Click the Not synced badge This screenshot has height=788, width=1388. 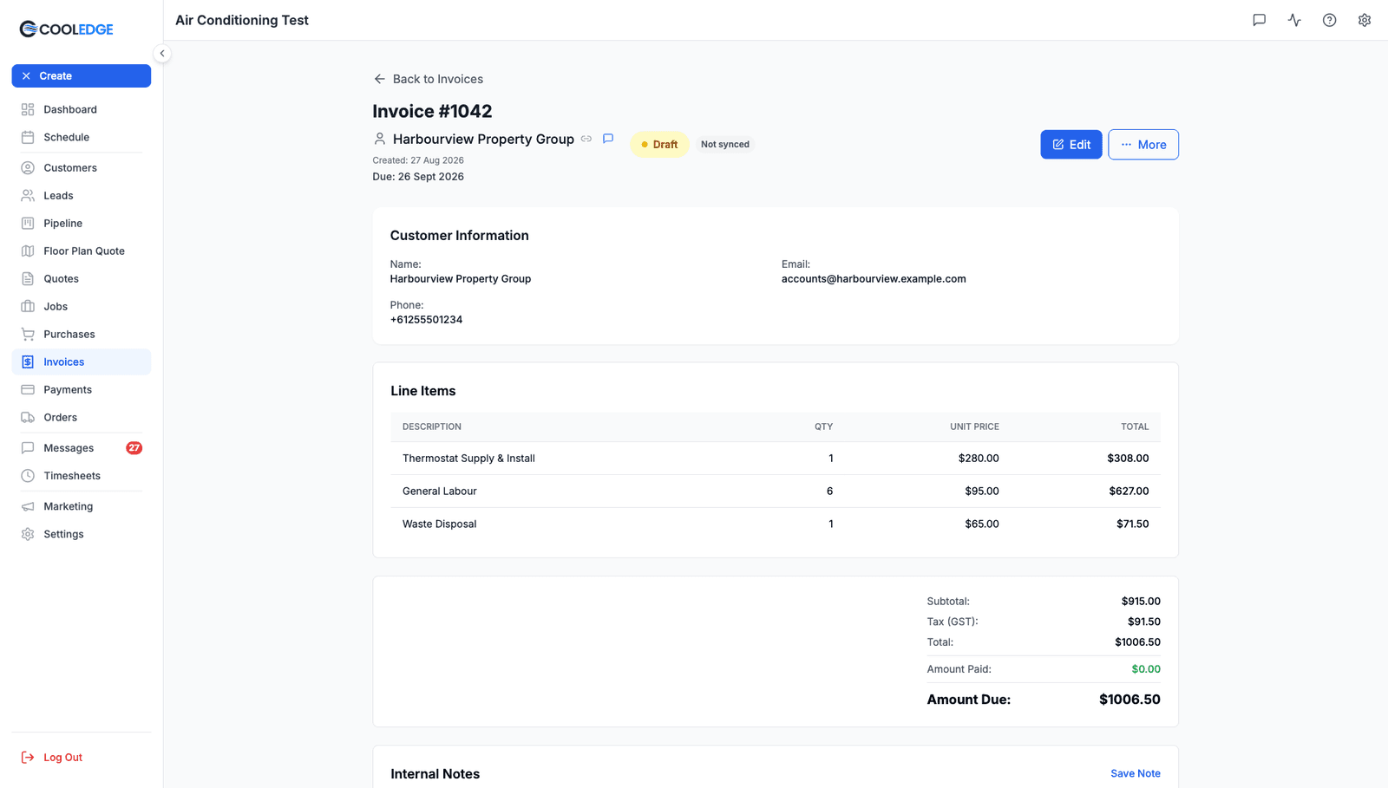pos(725,145)
